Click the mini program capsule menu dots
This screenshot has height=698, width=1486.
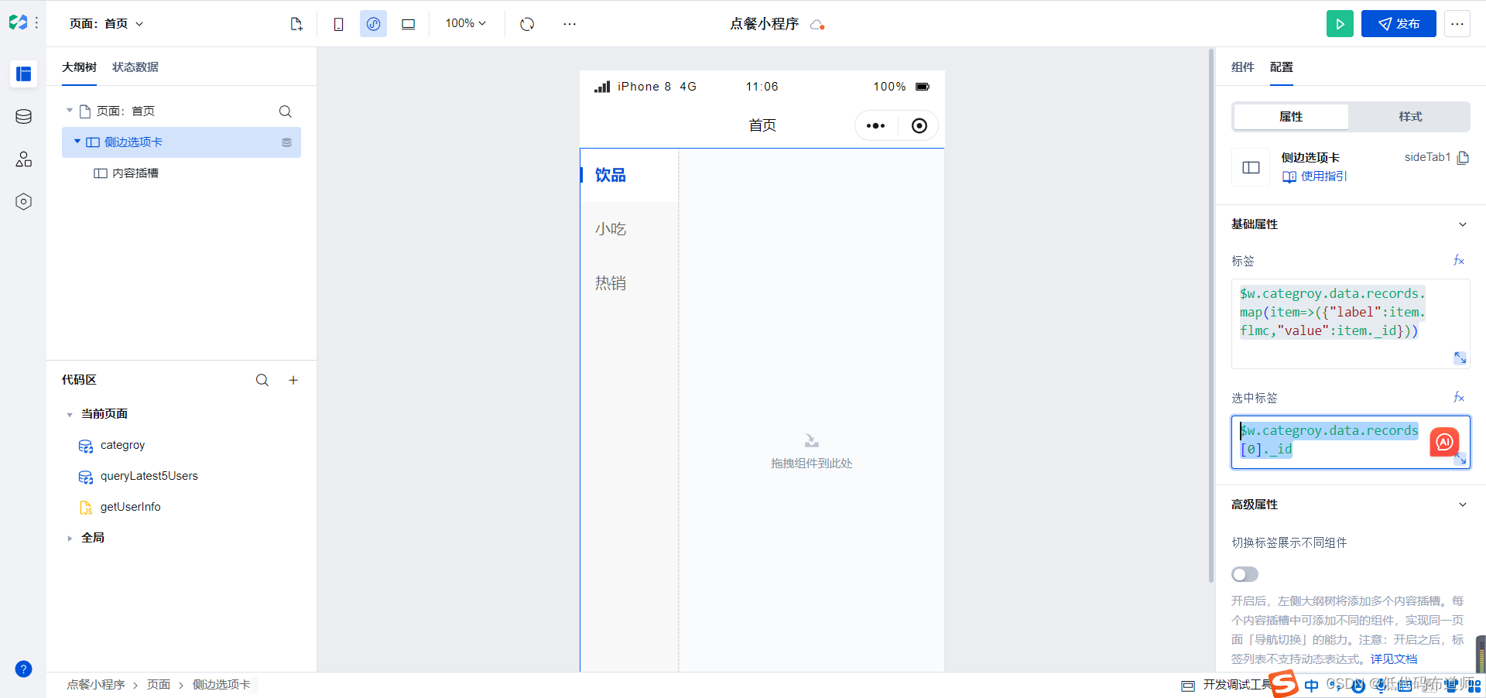(876, 126)
